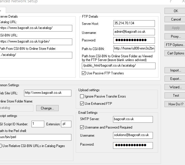Launch the setup Wizard
185x165 pixels.
pyautogui.click(x=175, y=87)
